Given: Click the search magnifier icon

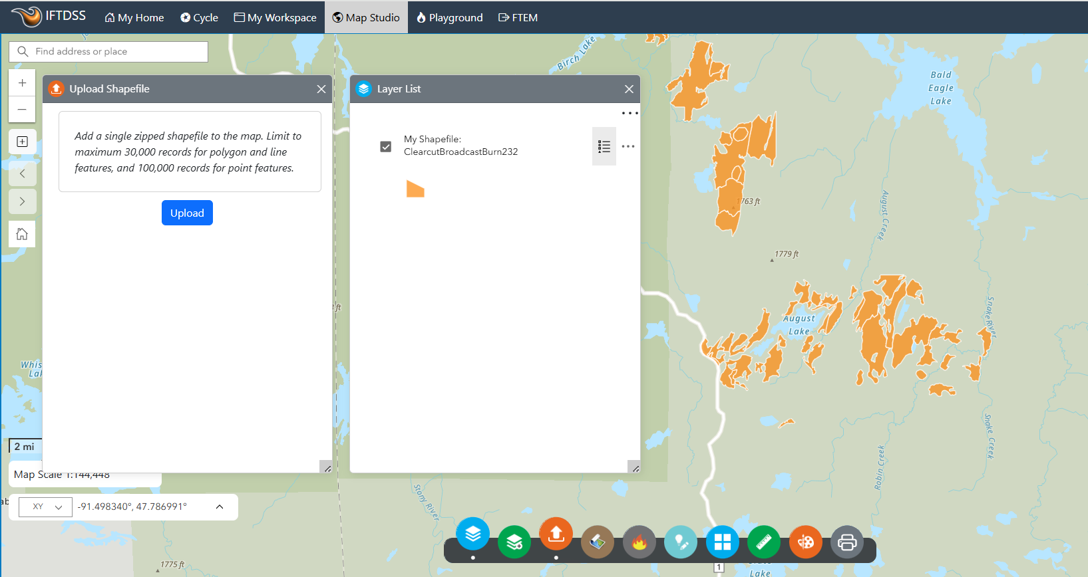Looking at the screenshot, I should pyautogui.click(x=23, y=51).
